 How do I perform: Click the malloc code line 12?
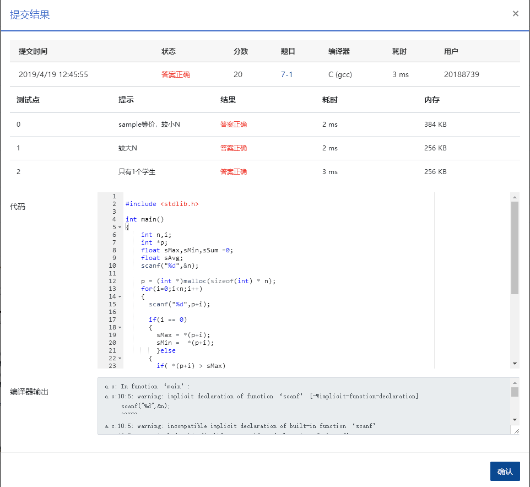pos(208,281)
